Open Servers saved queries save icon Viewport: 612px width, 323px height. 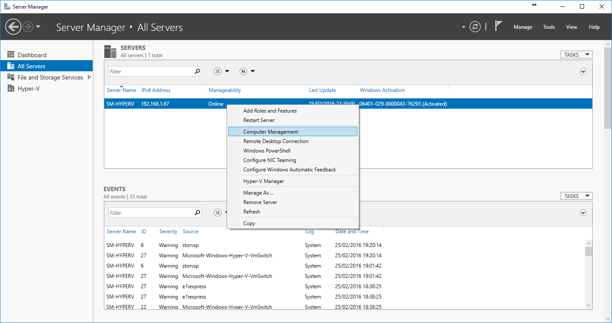coord(243,71)
